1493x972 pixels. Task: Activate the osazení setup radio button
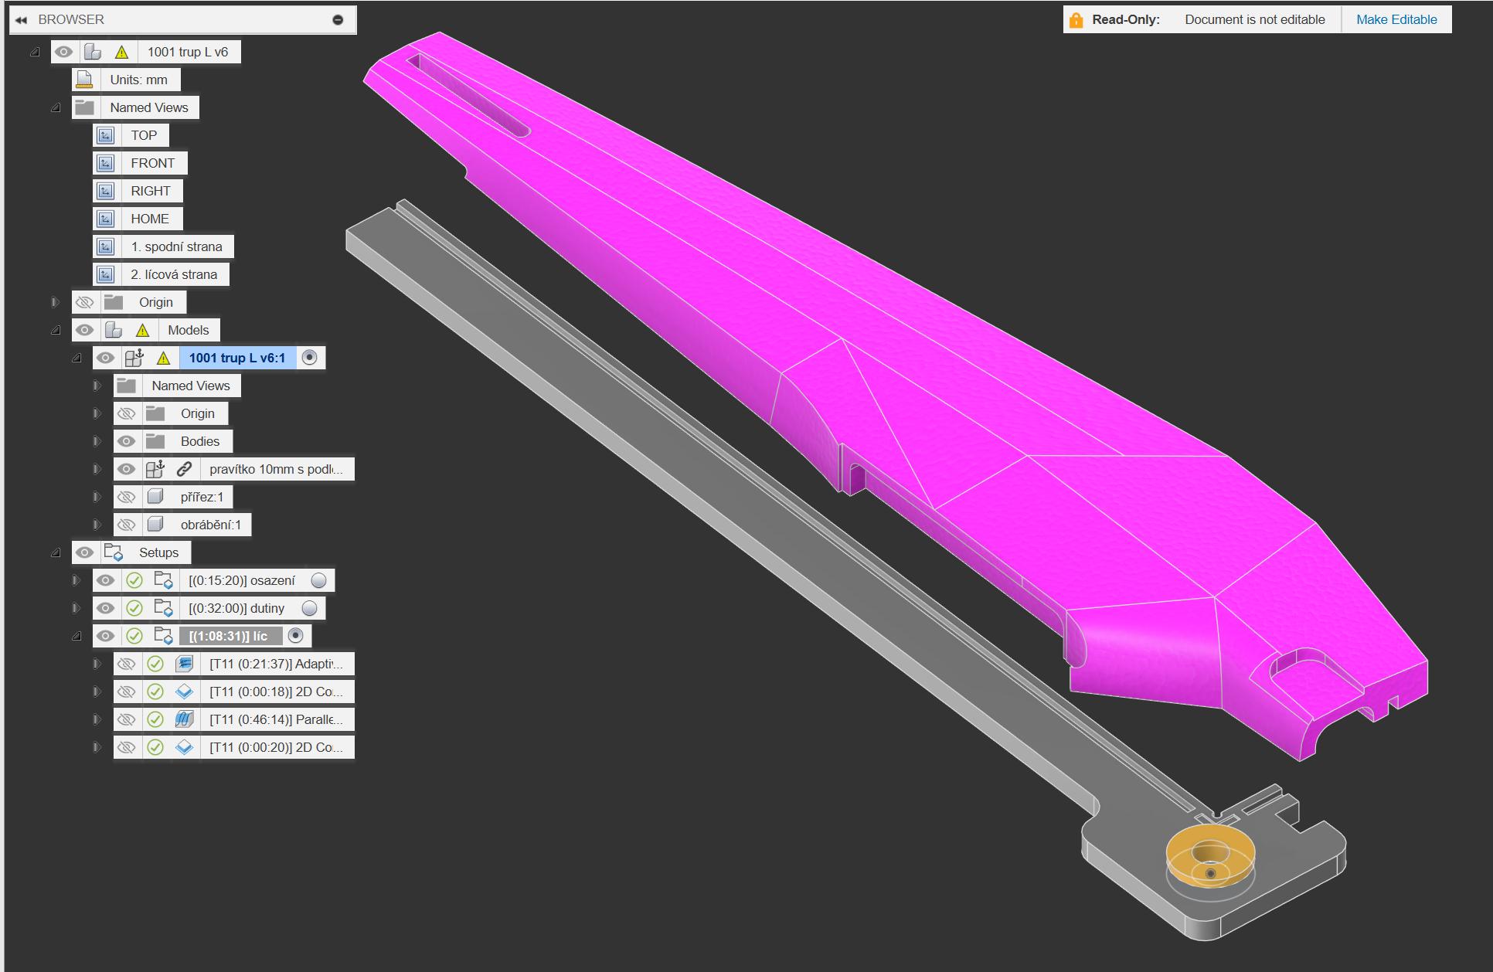pos(318,580)
